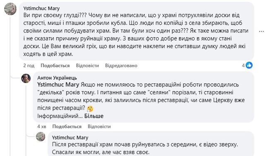Click the thinking-face emoji in reply
Viewport: 265px width, 156px height.
pos(90,108)
